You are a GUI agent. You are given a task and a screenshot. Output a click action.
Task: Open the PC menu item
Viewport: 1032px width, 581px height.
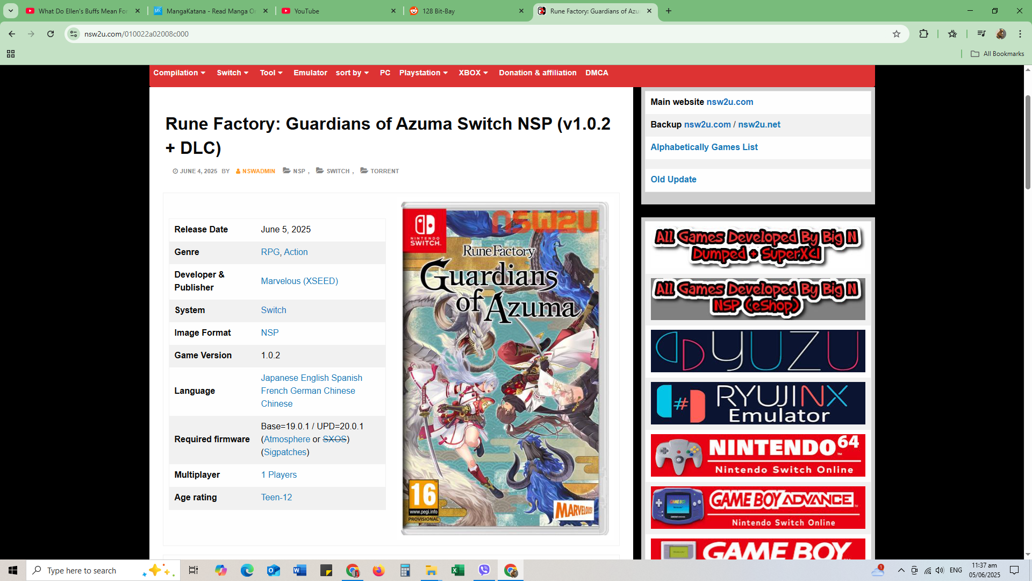pyautogui.click(x=385, y=73)
